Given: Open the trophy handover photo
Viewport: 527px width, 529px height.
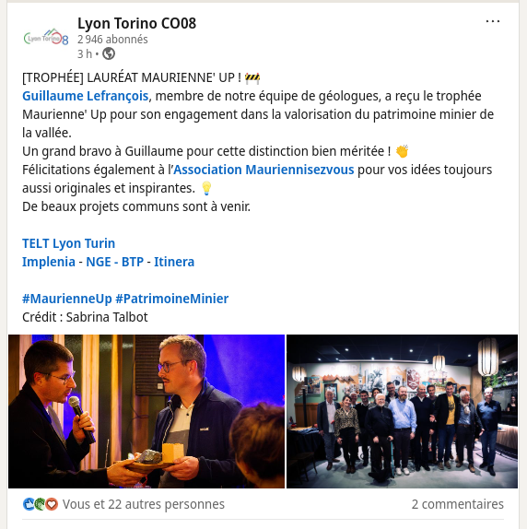Looking at the screenshot, I should [x=146, y=411].
